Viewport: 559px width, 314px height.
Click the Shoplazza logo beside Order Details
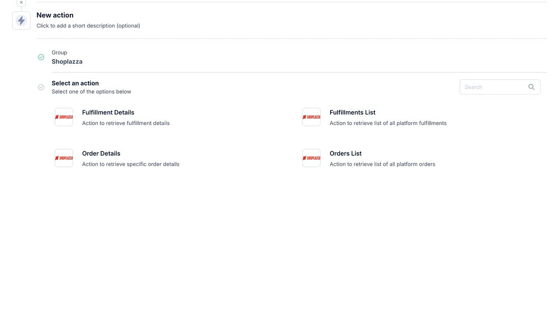tap(64, 158)
